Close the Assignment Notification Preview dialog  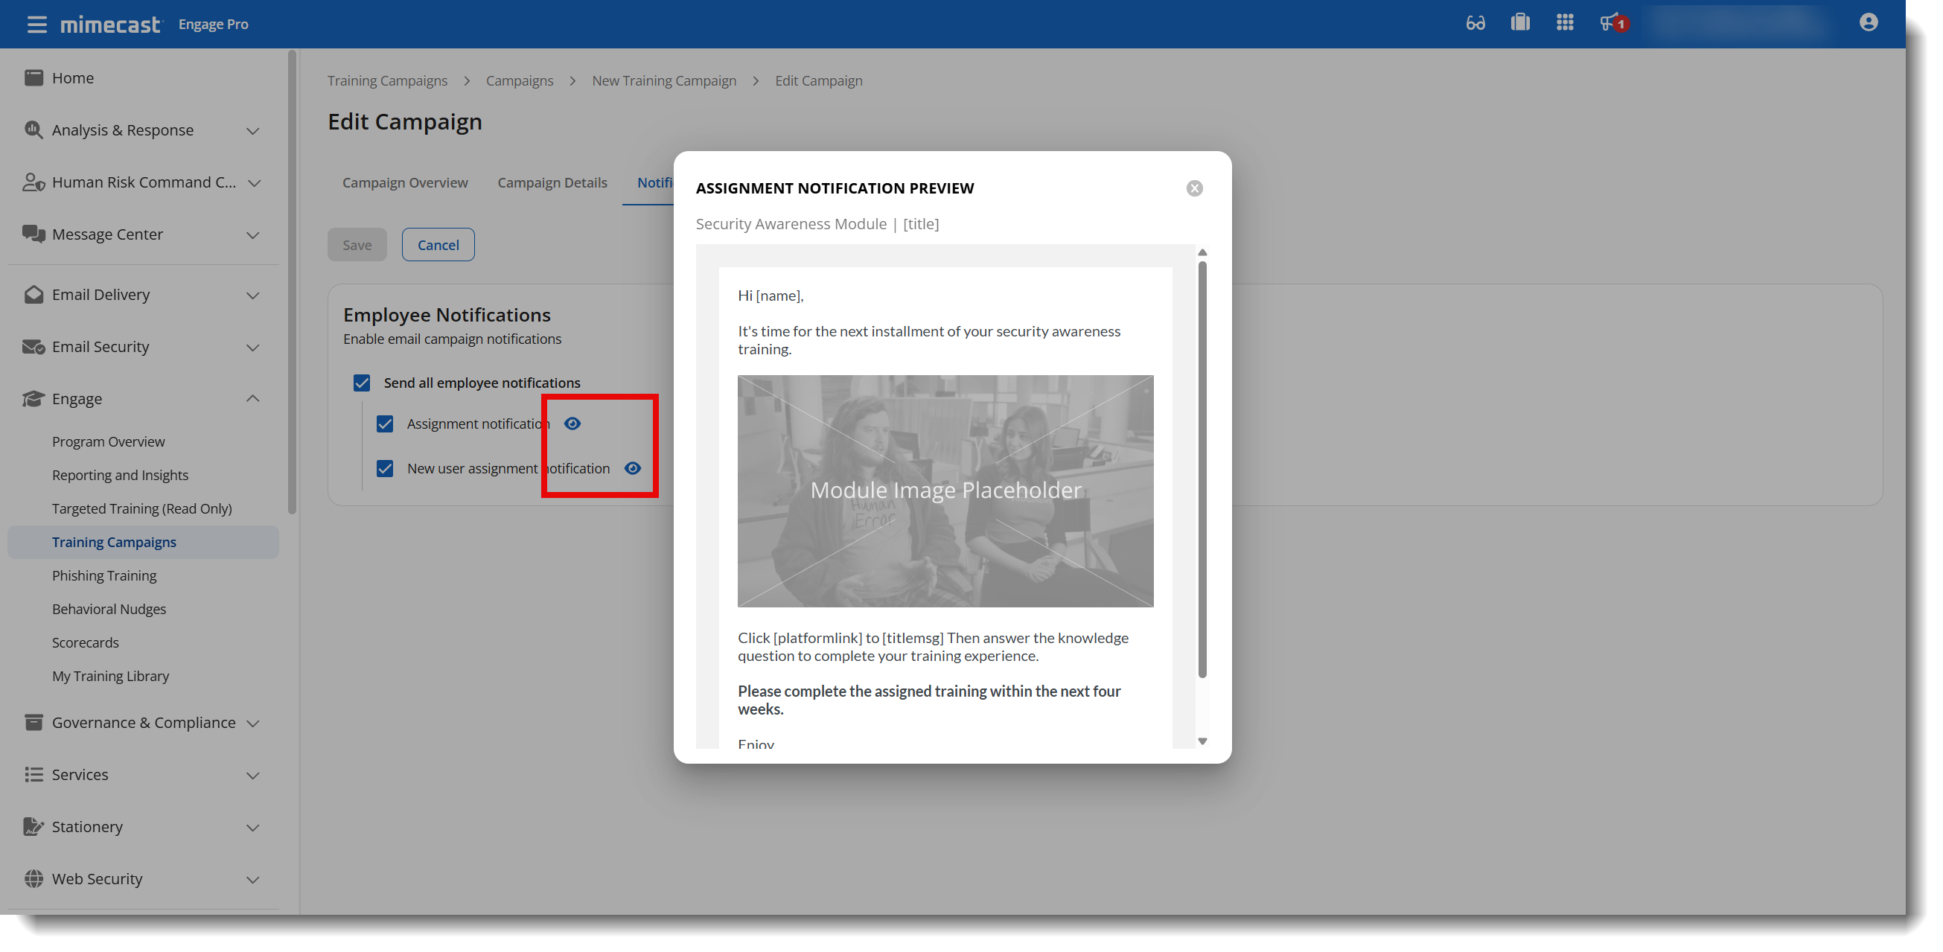pyautogui.click(x=1194, y=188)
